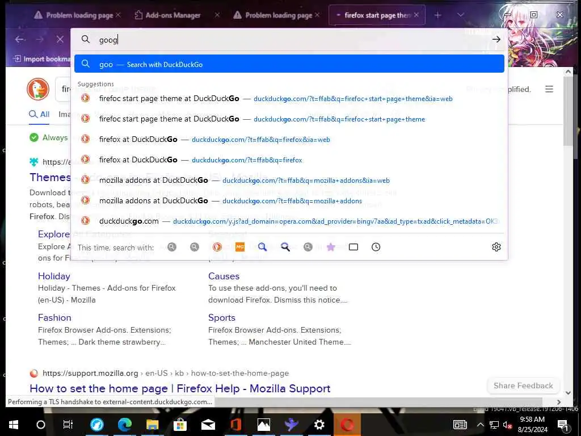Open Cortana search circle on the taskbar
The width and height of the screenshot is (581, 436).
pos(41,425)
